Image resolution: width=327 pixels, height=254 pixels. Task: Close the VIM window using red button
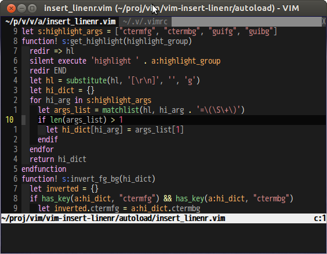[11, 9]
